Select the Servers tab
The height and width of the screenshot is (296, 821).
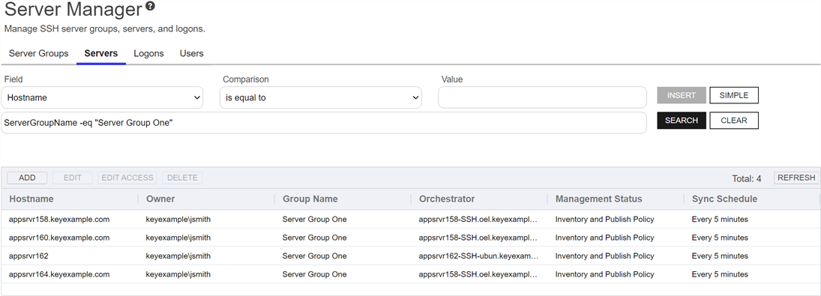click(x=101, y=53)
